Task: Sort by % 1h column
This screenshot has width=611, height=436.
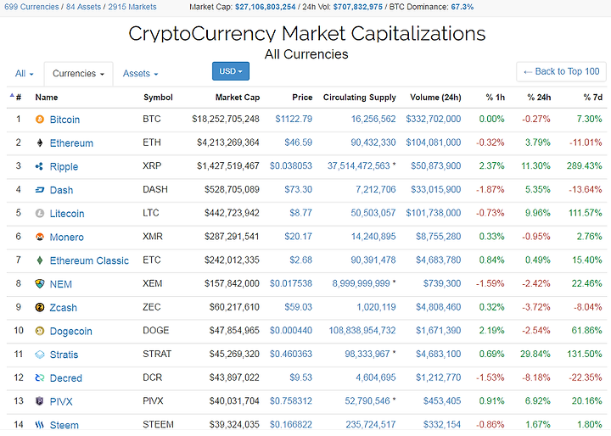Action: click(x=495, y=97)
